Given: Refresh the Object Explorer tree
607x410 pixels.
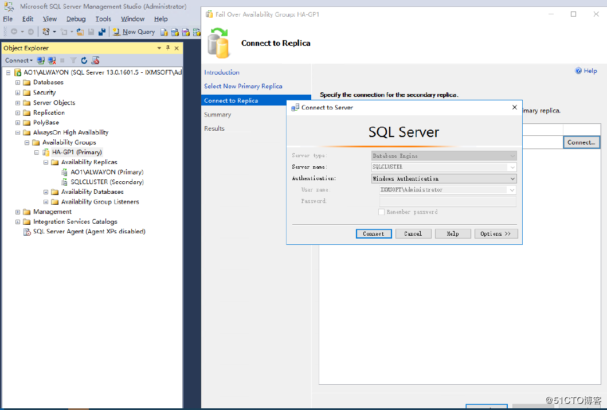Looking at the screenshot, I should pyautogui.click(x=84, y=60).
